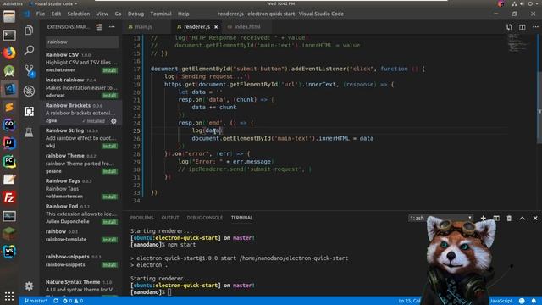Open the Go menu

119,14
